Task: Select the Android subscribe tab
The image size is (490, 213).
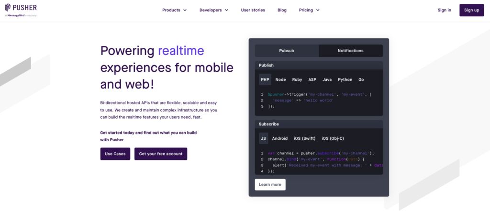Action: coord(279,138)
